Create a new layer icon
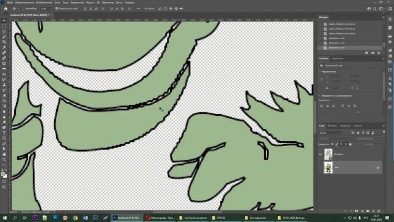The image size is (394, 222). tap(373, 211)
